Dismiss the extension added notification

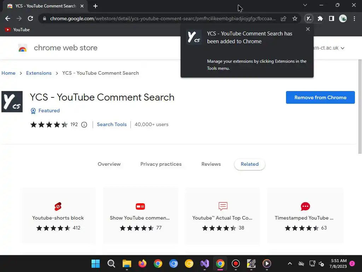[x=308, y=29]
